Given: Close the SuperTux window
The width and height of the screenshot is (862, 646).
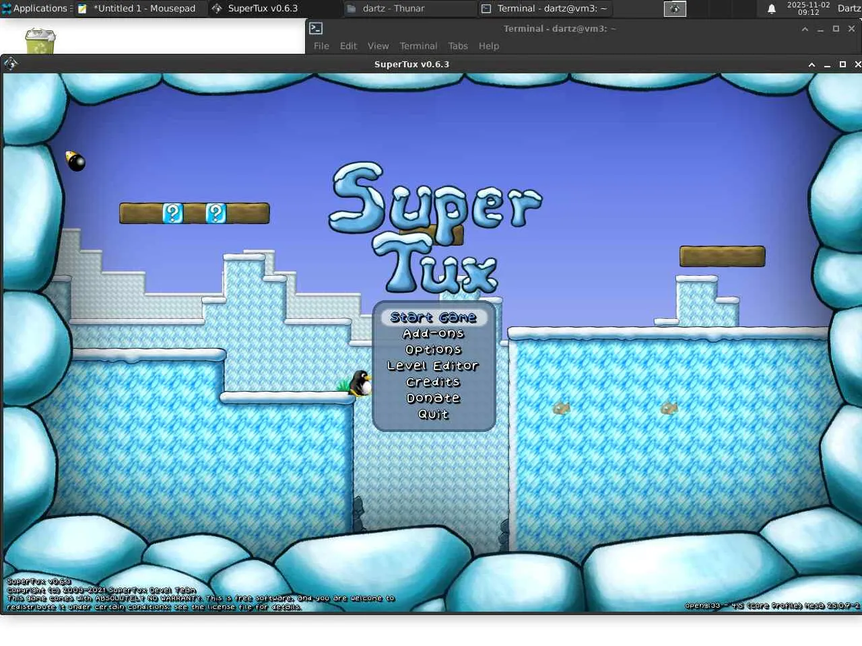Looking at the screenshot, I should 857,65.
